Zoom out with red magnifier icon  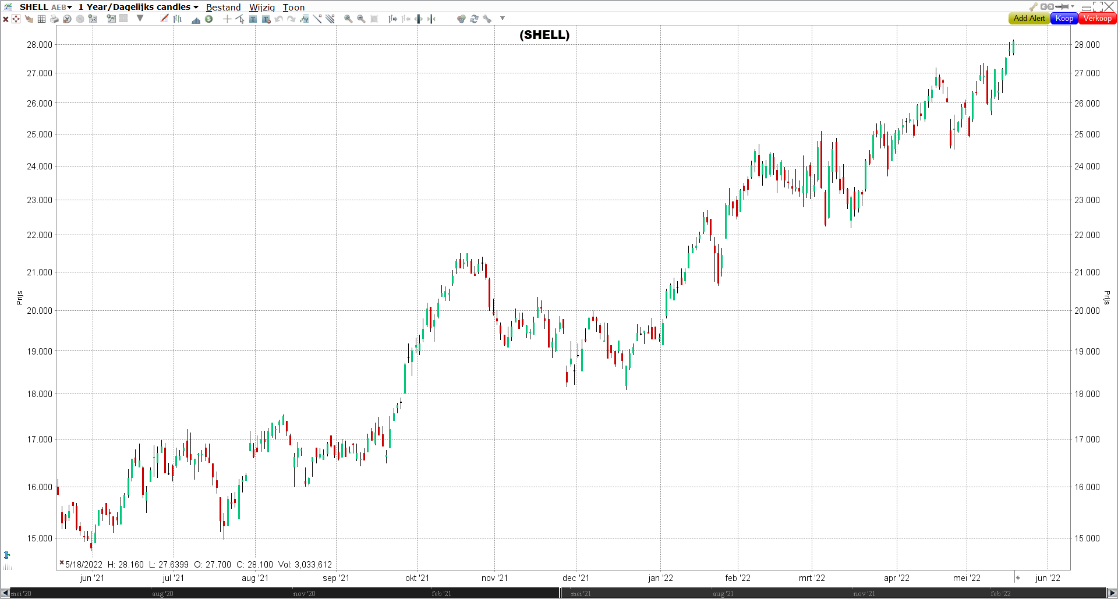361,19
